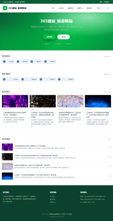Image resolution: width=113 pixels, height=221 pixels.
Task: Click blue glowing thumbnail in 资讯精选 list
Action: click(7, 176)
